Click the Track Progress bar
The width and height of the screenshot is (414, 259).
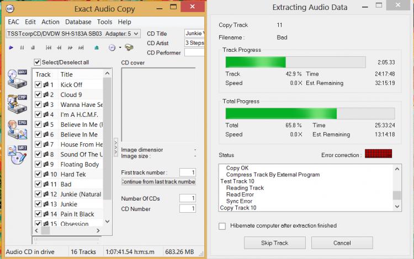[x=295, y=62]
